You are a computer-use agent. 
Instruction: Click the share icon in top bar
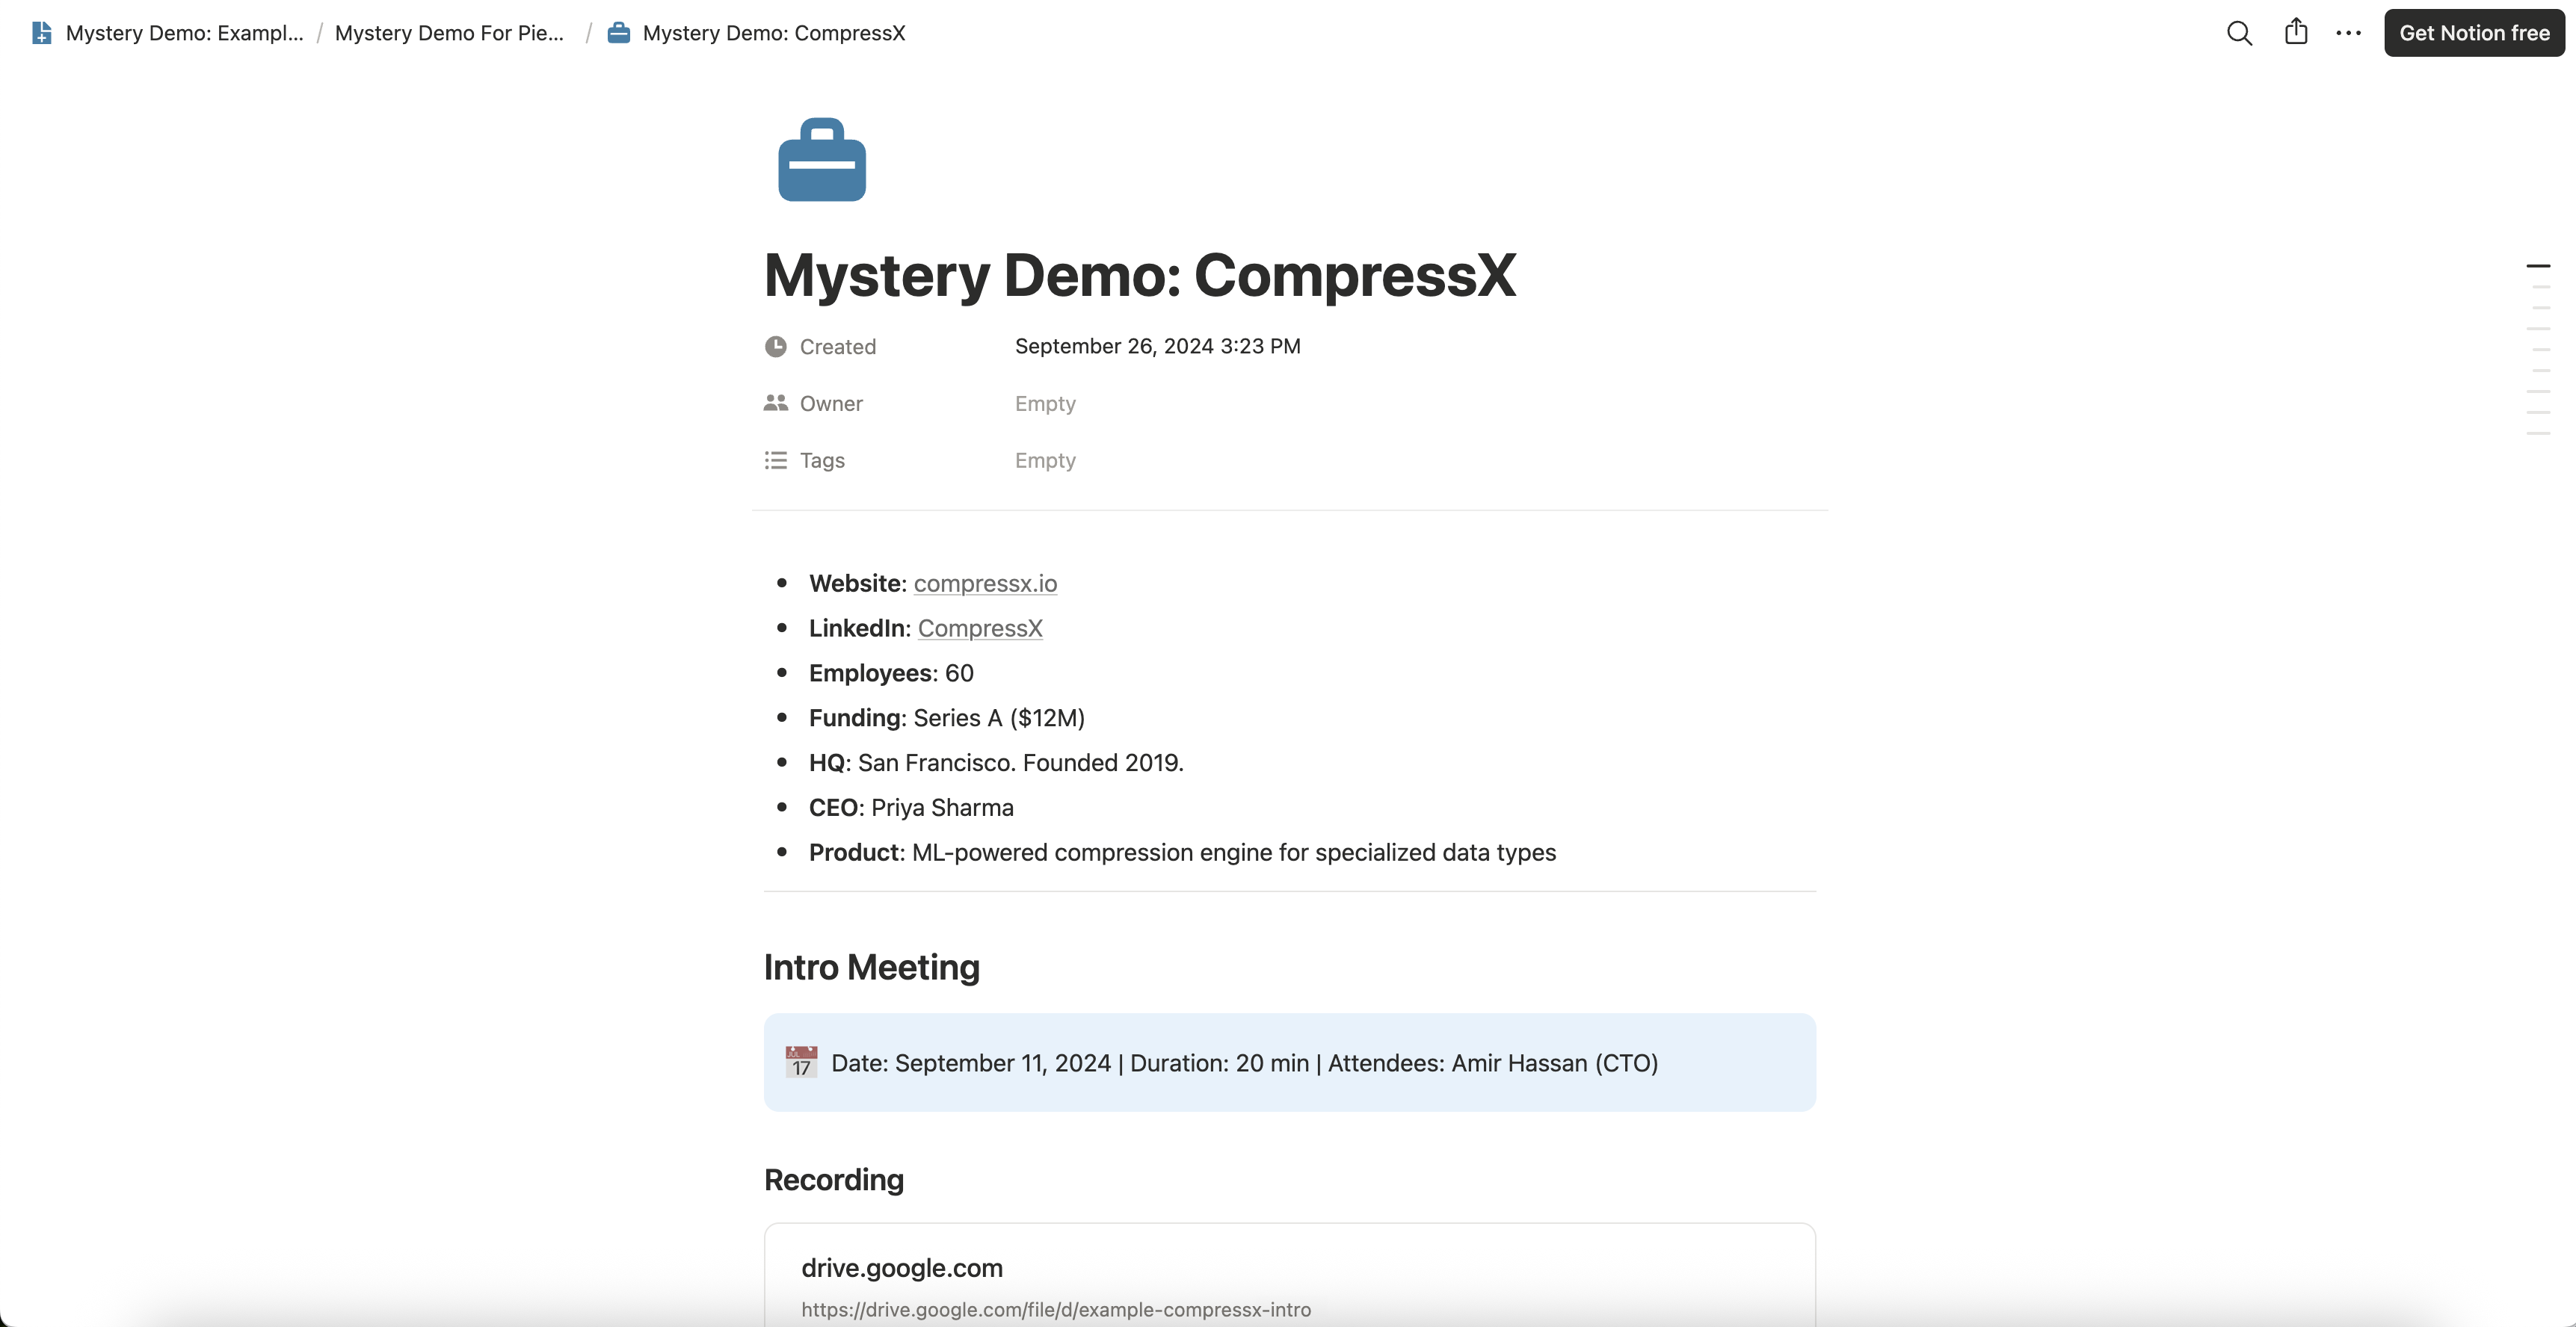pyautogui.click(x=2296, y=32)
